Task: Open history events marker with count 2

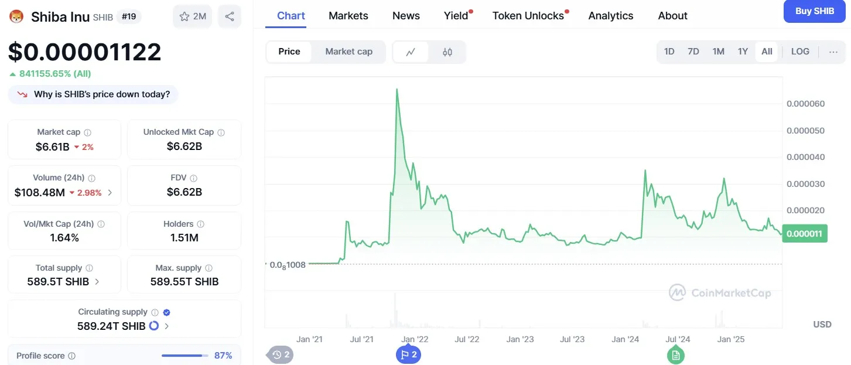Action: click(280, 354)
